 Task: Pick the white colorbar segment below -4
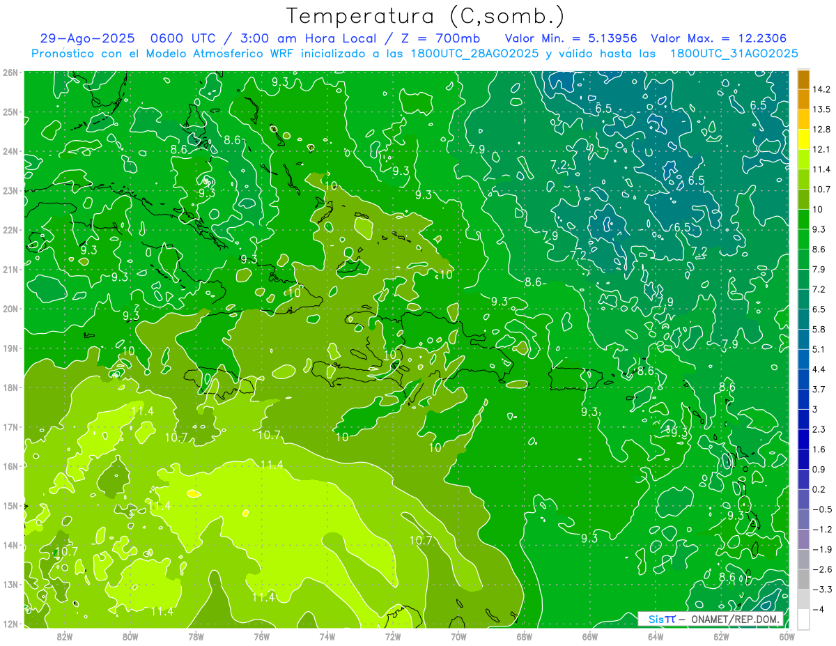(x=803, y=619)
